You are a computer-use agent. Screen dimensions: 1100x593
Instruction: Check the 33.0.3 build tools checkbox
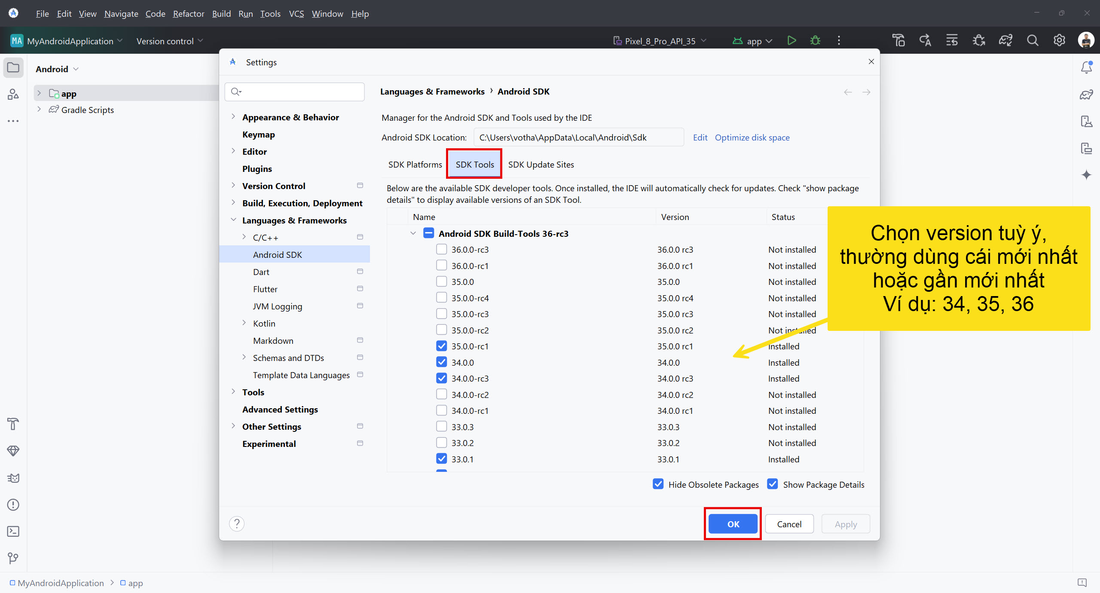coord(441,427)
